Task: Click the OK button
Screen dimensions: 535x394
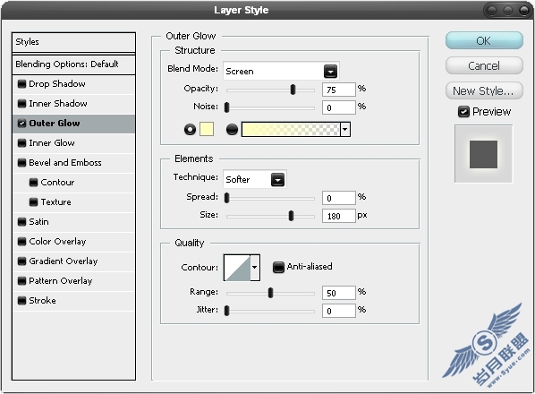Action: coord(484,40)
